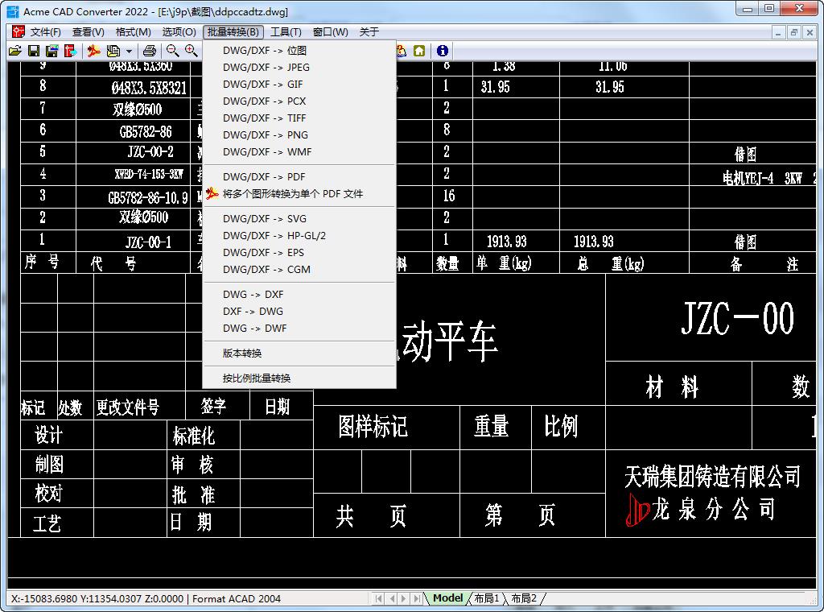Viewport: 824px width, 612px height.
Task: Switch to the Model tab
Action: click(447, 598)
